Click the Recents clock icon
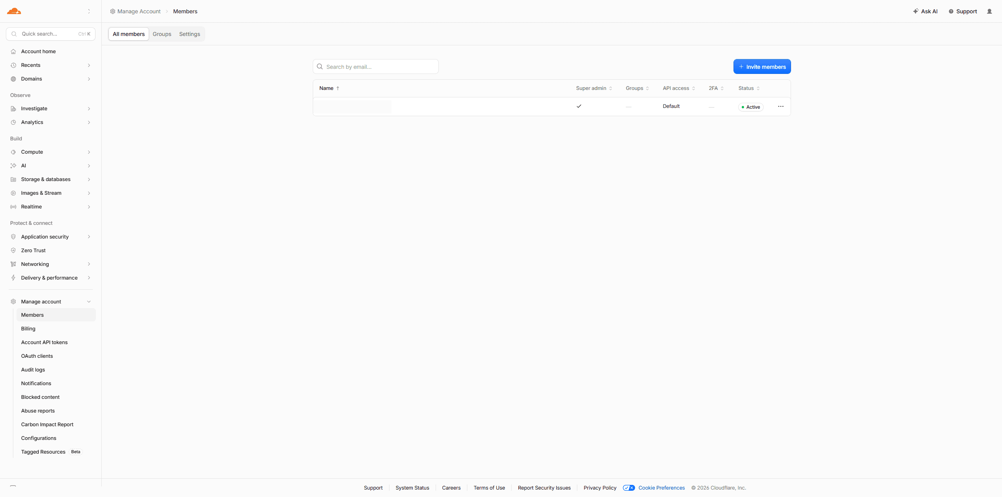Screen dimensions: 1002x497 13,65
